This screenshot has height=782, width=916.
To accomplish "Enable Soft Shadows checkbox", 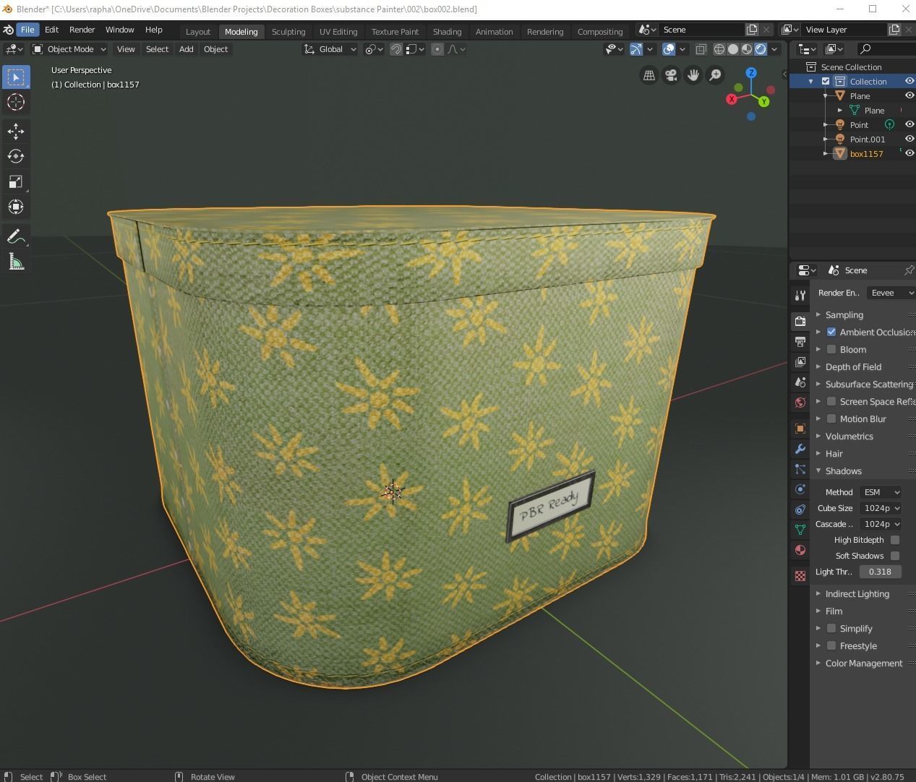I will (x=895, y=556).
